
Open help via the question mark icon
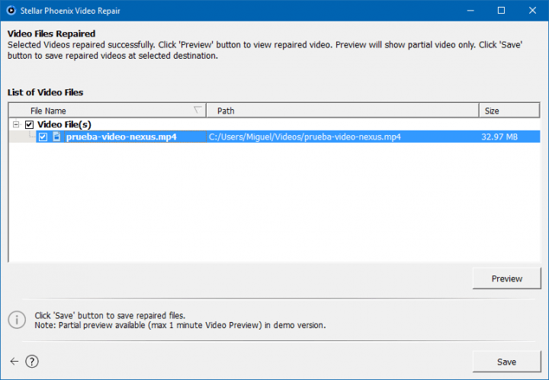click(32, 362)
